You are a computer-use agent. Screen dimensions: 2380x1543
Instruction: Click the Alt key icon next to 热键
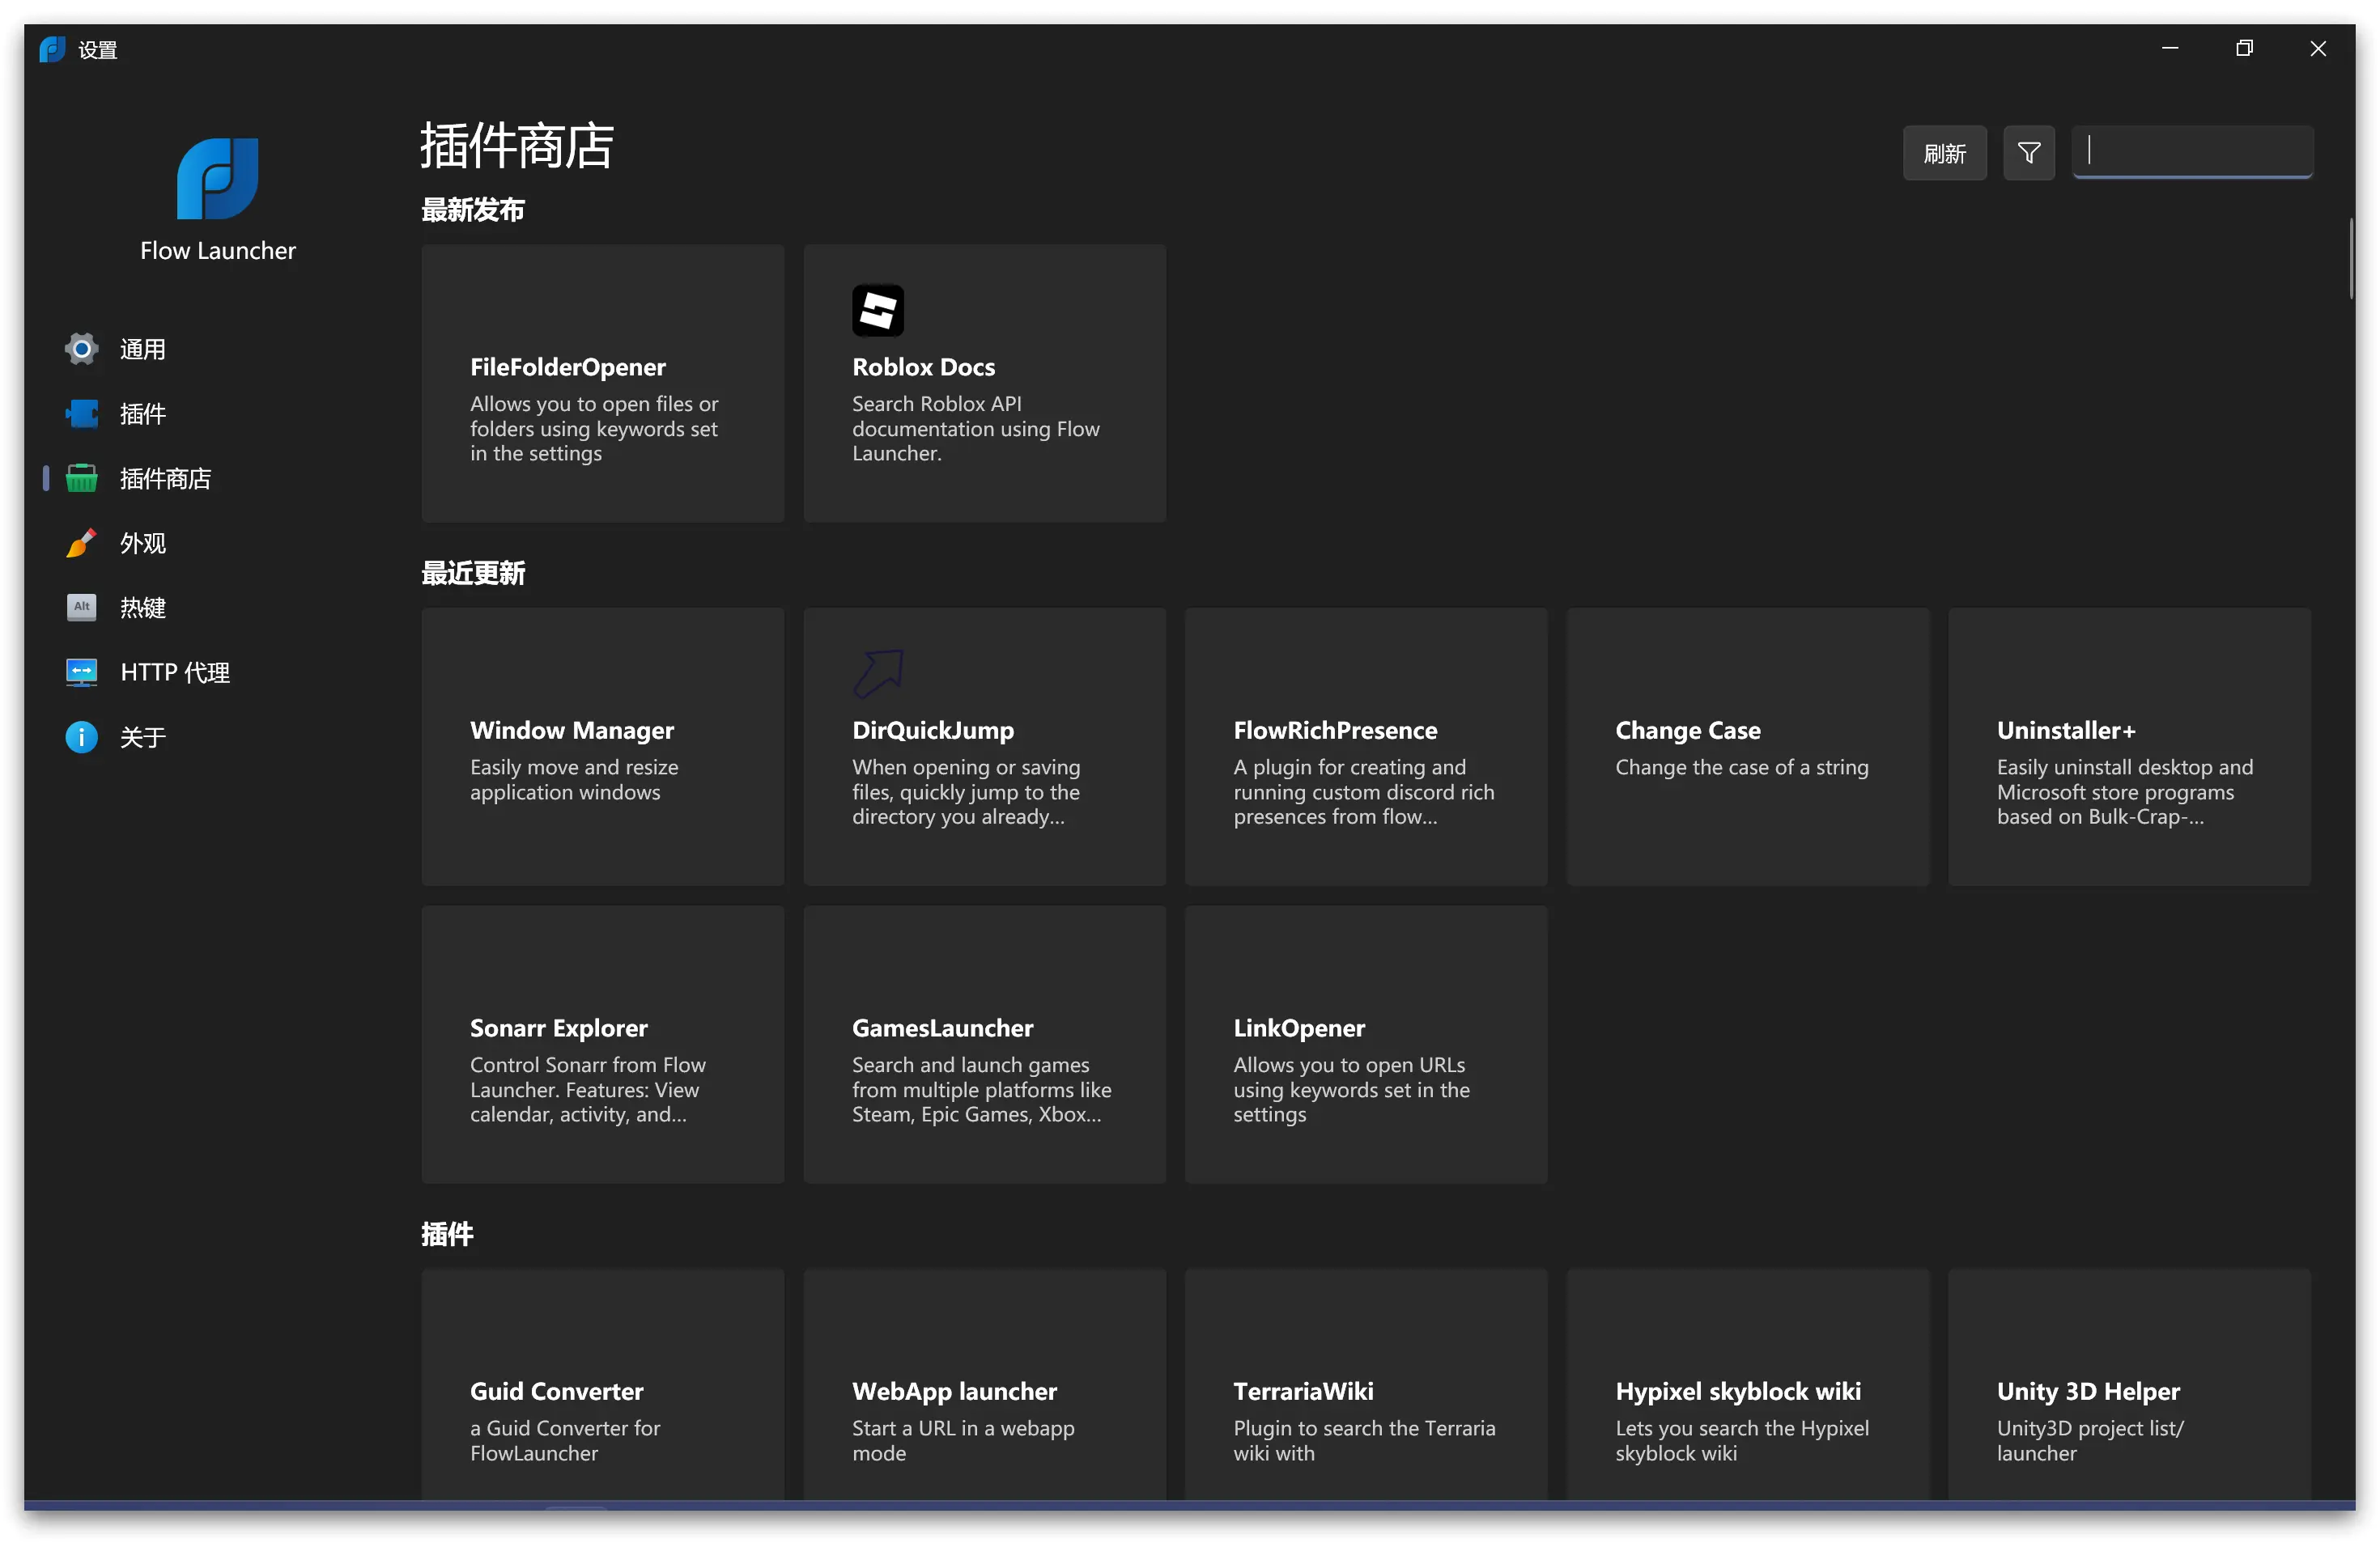(81, 608)
